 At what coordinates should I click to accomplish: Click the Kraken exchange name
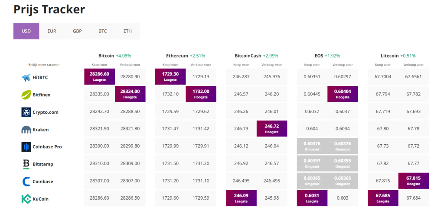click(40, 130)
